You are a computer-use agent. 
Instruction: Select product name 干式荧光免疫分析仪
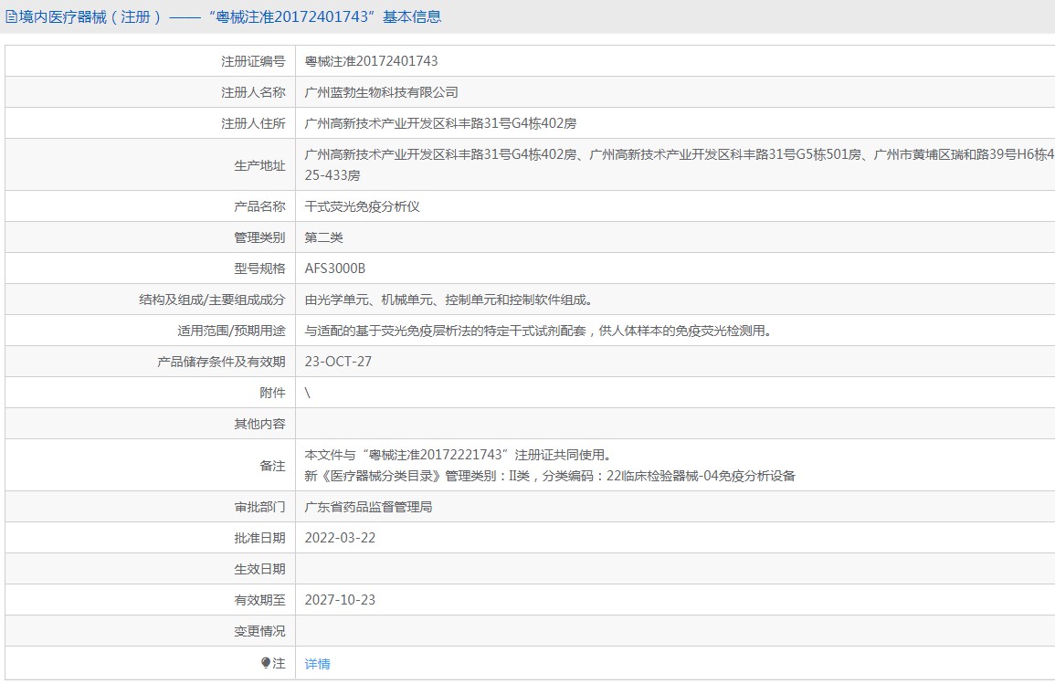click(362, 206)
